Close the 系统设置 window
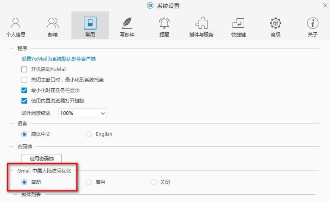The width and height of the screenshot is (330, 201). [x=325, y=6]
